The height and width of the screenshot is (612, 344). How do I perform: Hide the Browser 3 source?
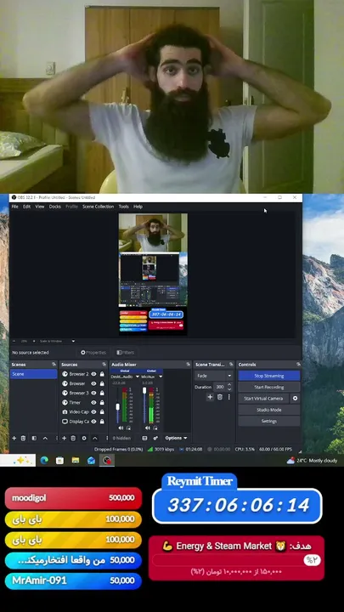[93, 393]
